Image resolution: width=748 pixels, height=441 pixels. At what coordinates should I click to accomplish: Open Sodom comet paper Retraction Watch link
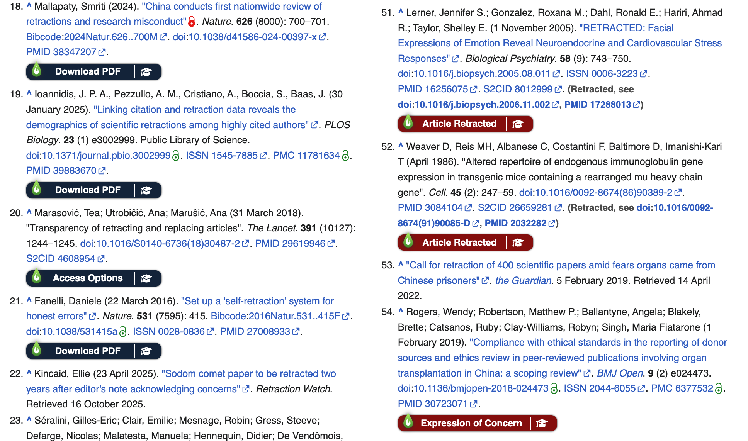coord(248,374)
